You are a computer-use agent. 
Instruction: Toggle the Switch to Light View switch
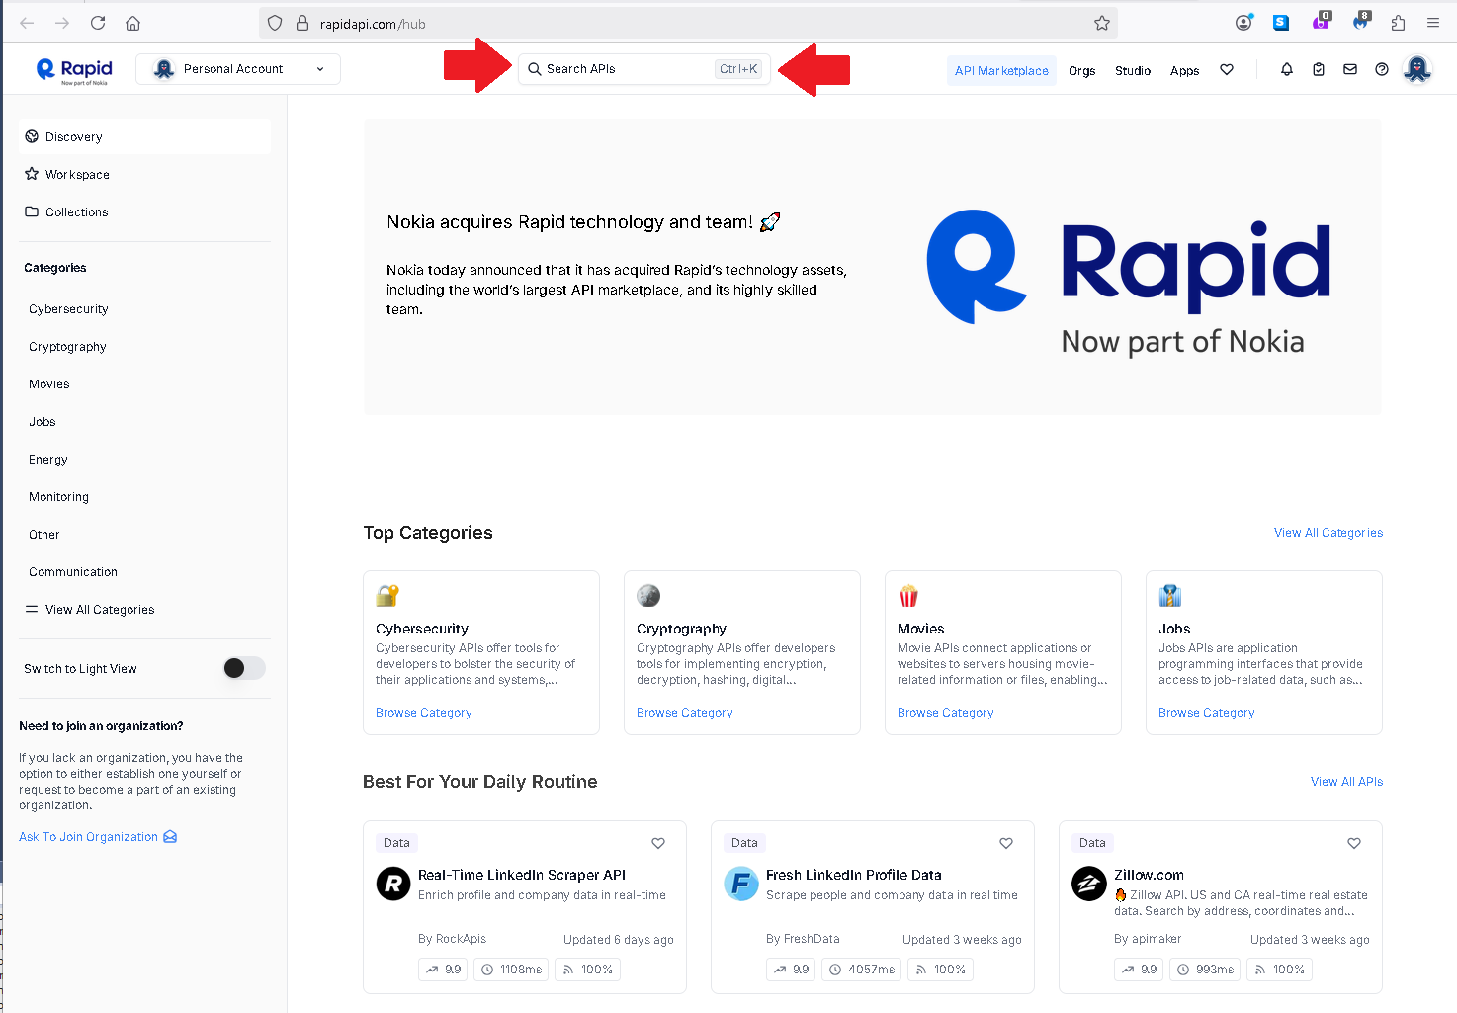pos(243,668)
